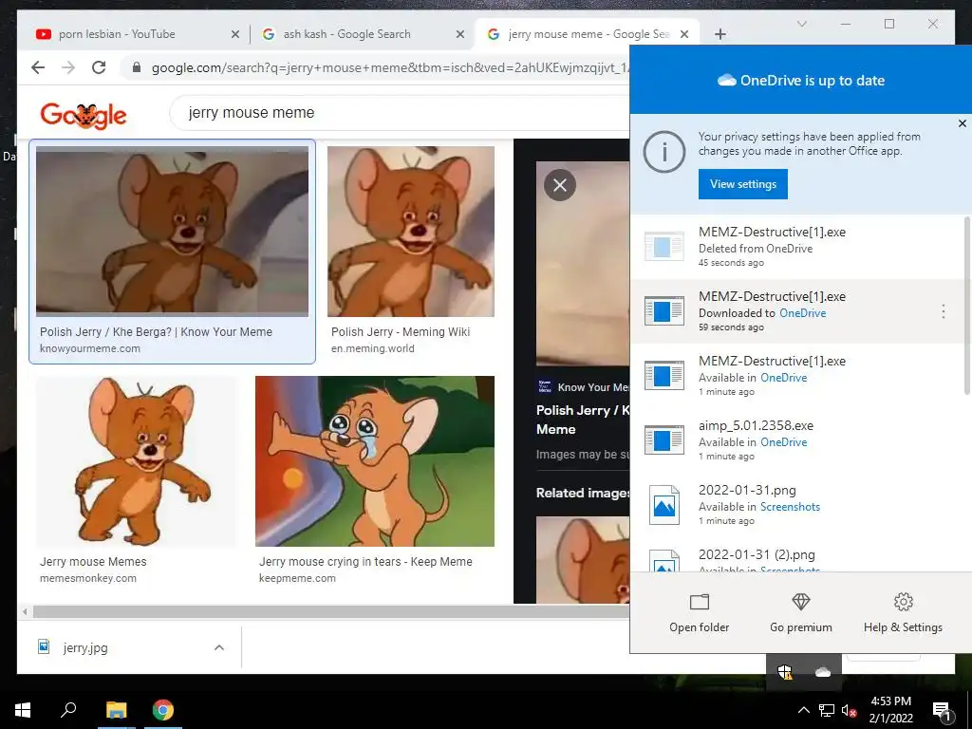The width and height of the screenshot is (972, 729).
Task: Click the Google doodle logo
Action: click(84, 115)
